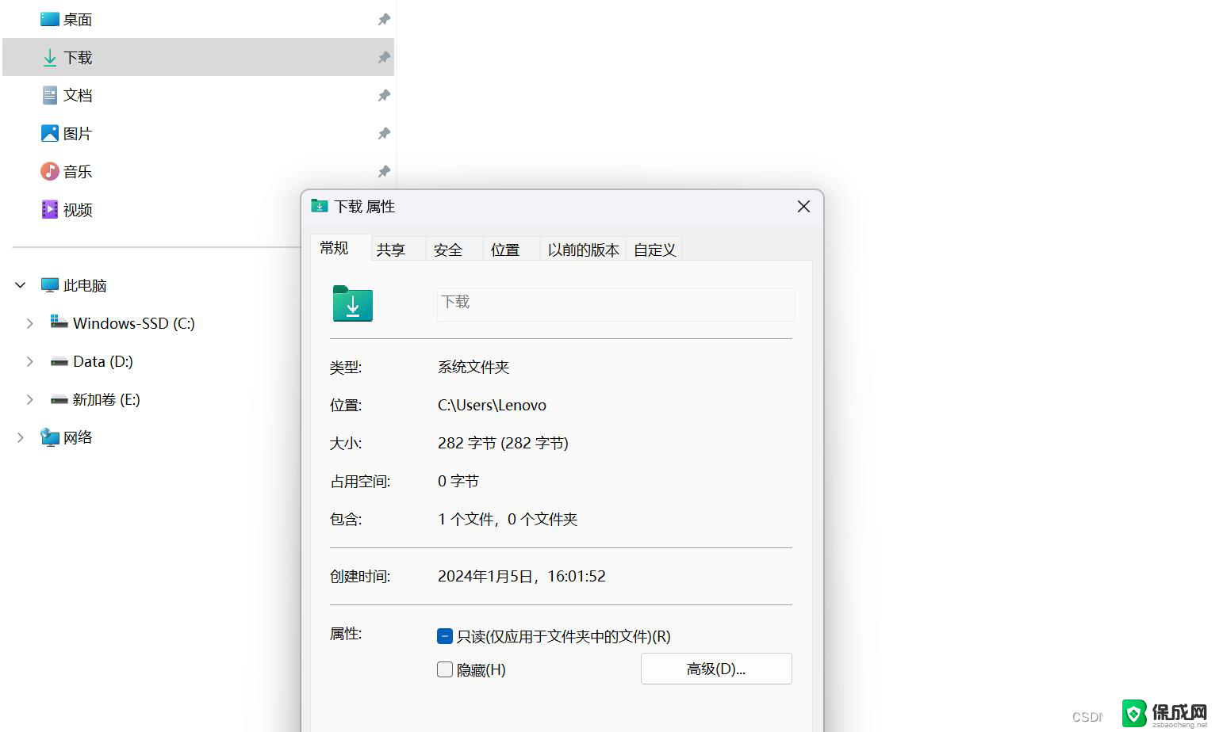This screenshot has width=1219, height=732.
Task: Click the size-on-disk value 0 字节
Action: point(458,481)
